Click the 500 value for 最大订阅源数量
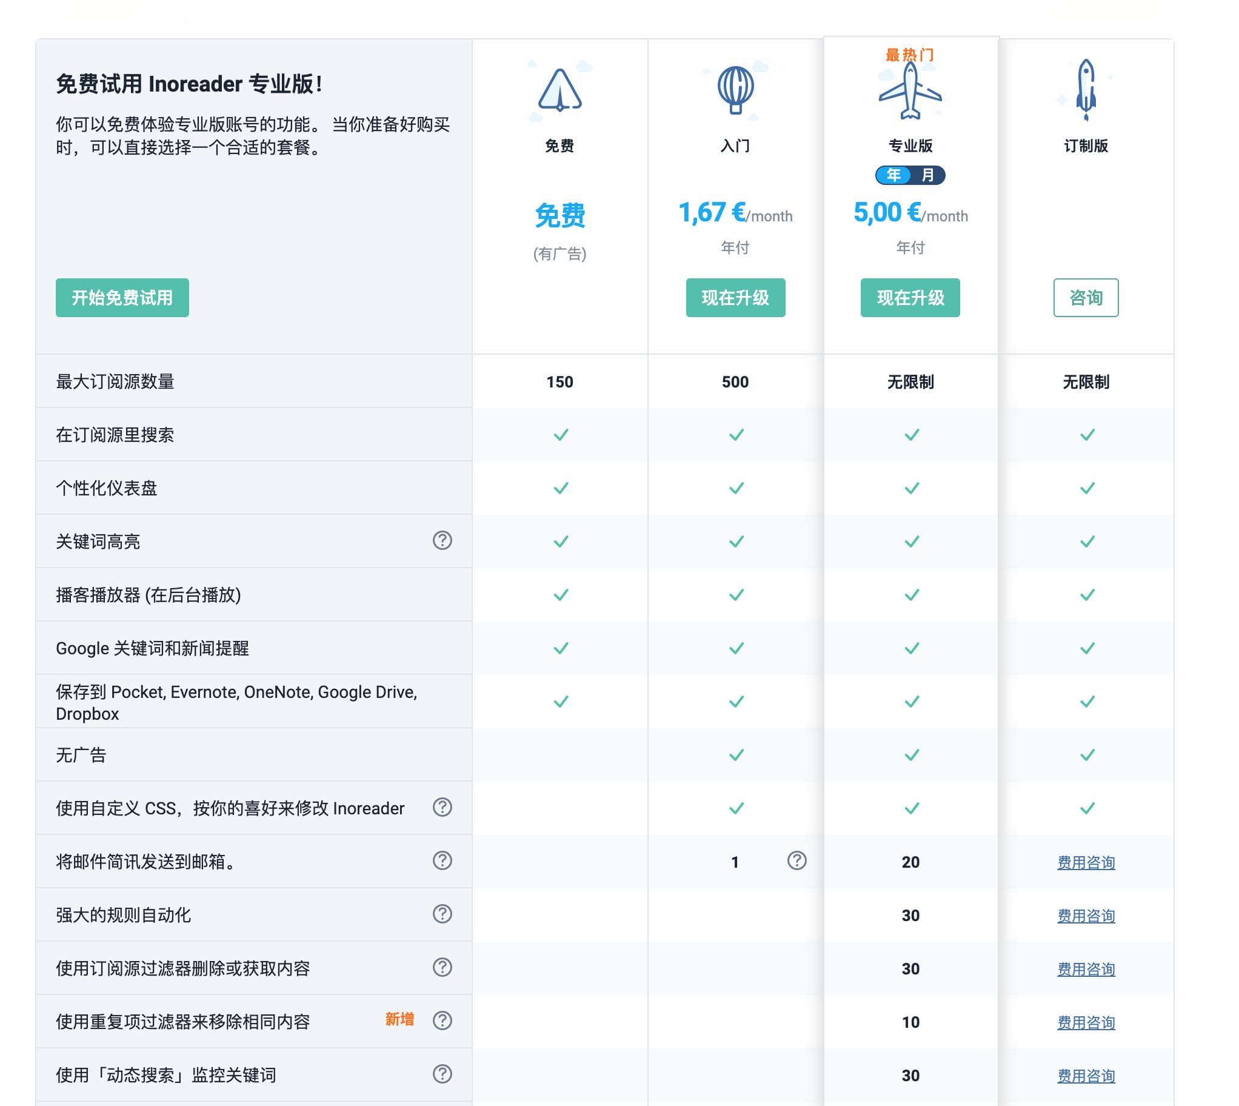 (735, 382)
